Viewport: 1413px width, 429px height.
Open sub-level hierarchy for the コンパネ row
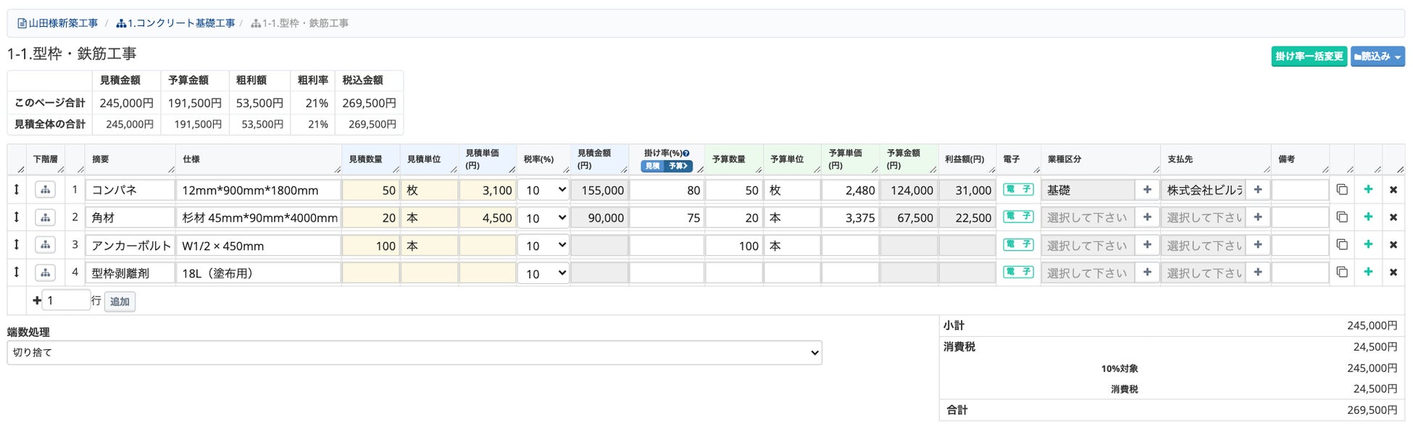pos(46,190)
